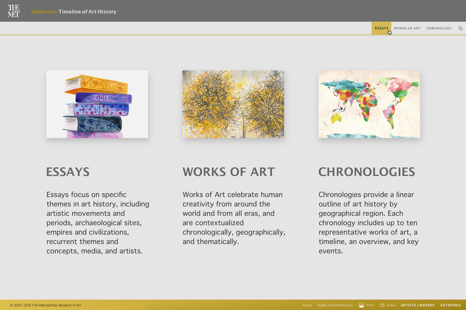
Task: Click the 2000–2018 copyright notice
Action: (46, 305)
